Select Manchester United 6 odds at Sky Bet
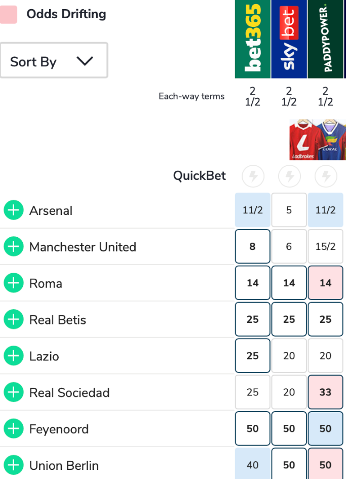 pos(289,246)
